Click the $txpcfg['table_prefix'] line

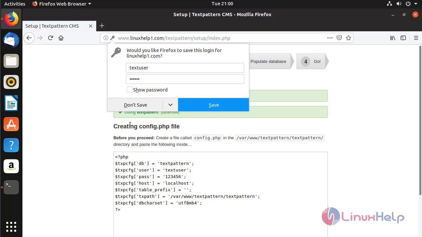click(153, 190)
